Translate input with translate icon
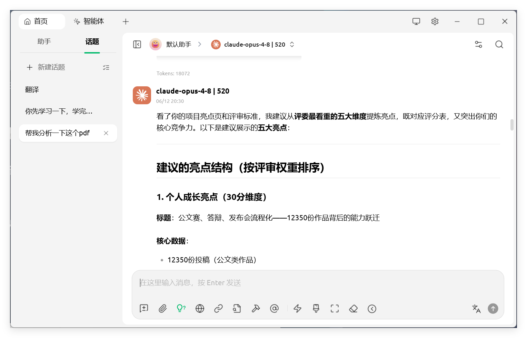Image resolution: width=527 pixels, height=338 pixels. (x=476, y=309)
